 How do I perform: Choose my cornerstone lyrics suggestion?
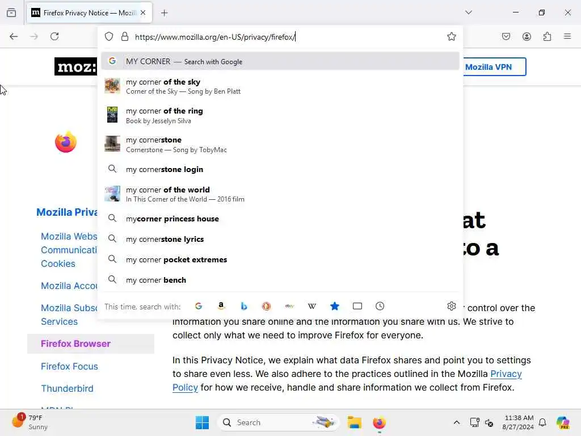(280, 239)
